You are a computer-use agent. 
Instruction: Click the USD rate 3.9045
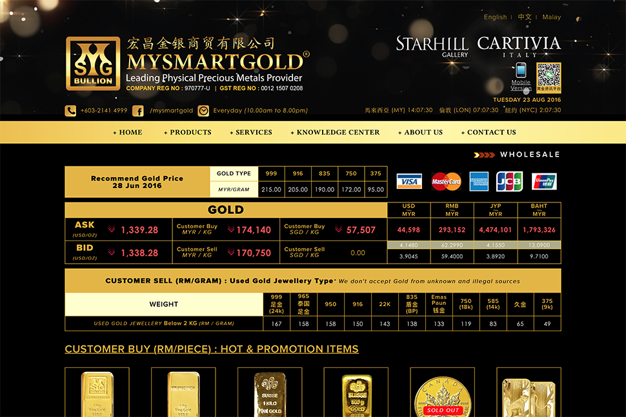409,257
